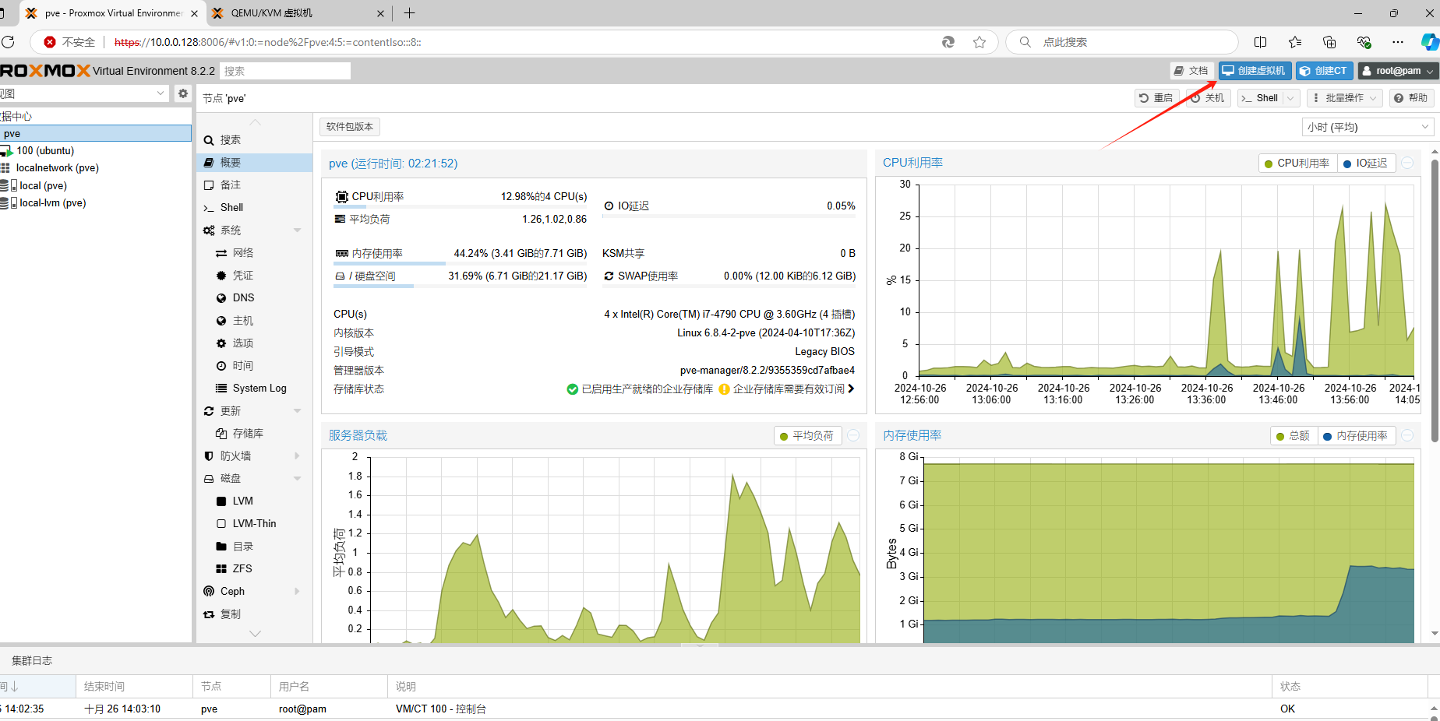Collapse the 磁盘 menu section
This screenshot has height=721, width=1440.
click(x=297, y=479)
